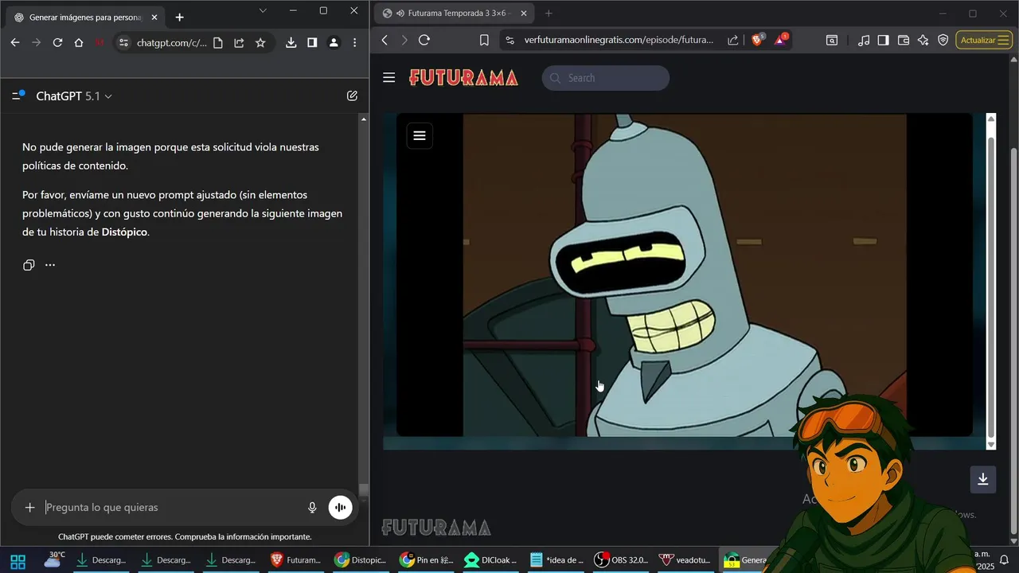Viewport: 1019px width, 573px height.
Task: Click the Bender video frame to play
Action: (x=685, y=275)
